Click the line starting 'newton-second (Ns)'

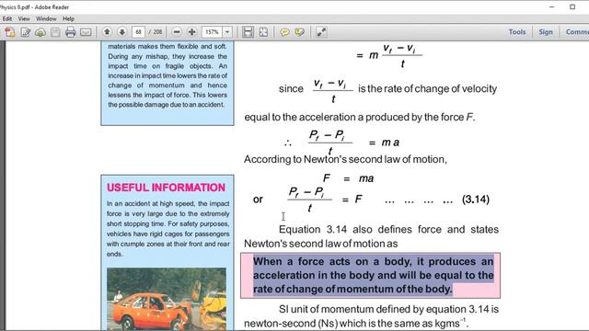pyautogui.click(x=356, y=323)
